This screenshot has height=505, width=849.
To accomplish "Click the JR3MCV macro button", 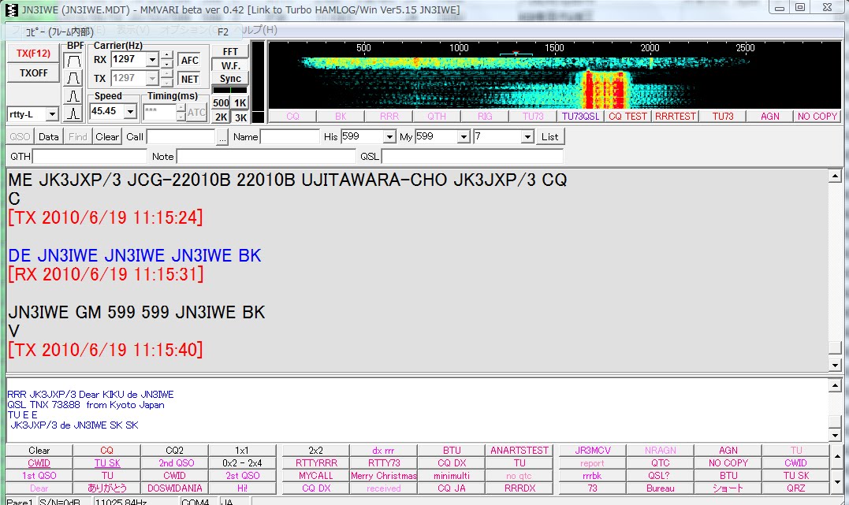I will coord(593,451).
